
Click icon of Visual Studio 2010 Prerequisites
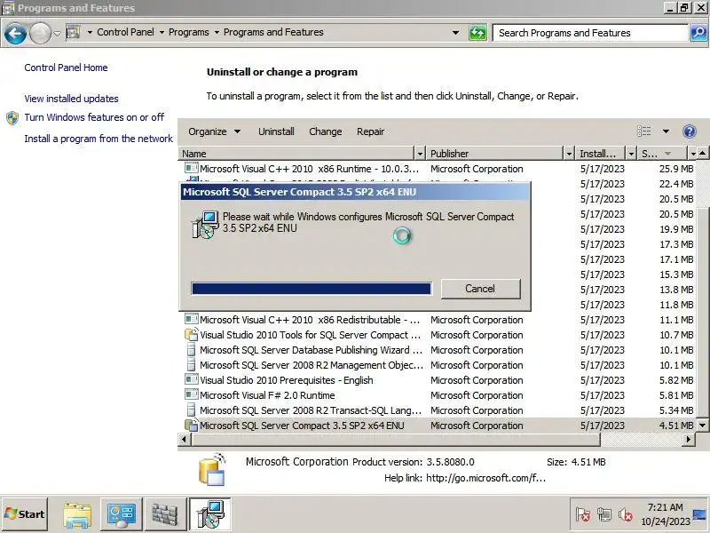pyautogui.click(x=192, y=379)
